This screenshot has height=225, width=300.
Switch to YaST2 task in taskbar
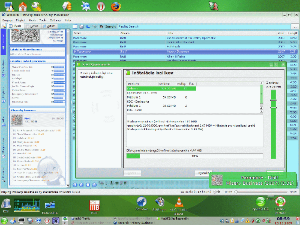click(173, 219)
